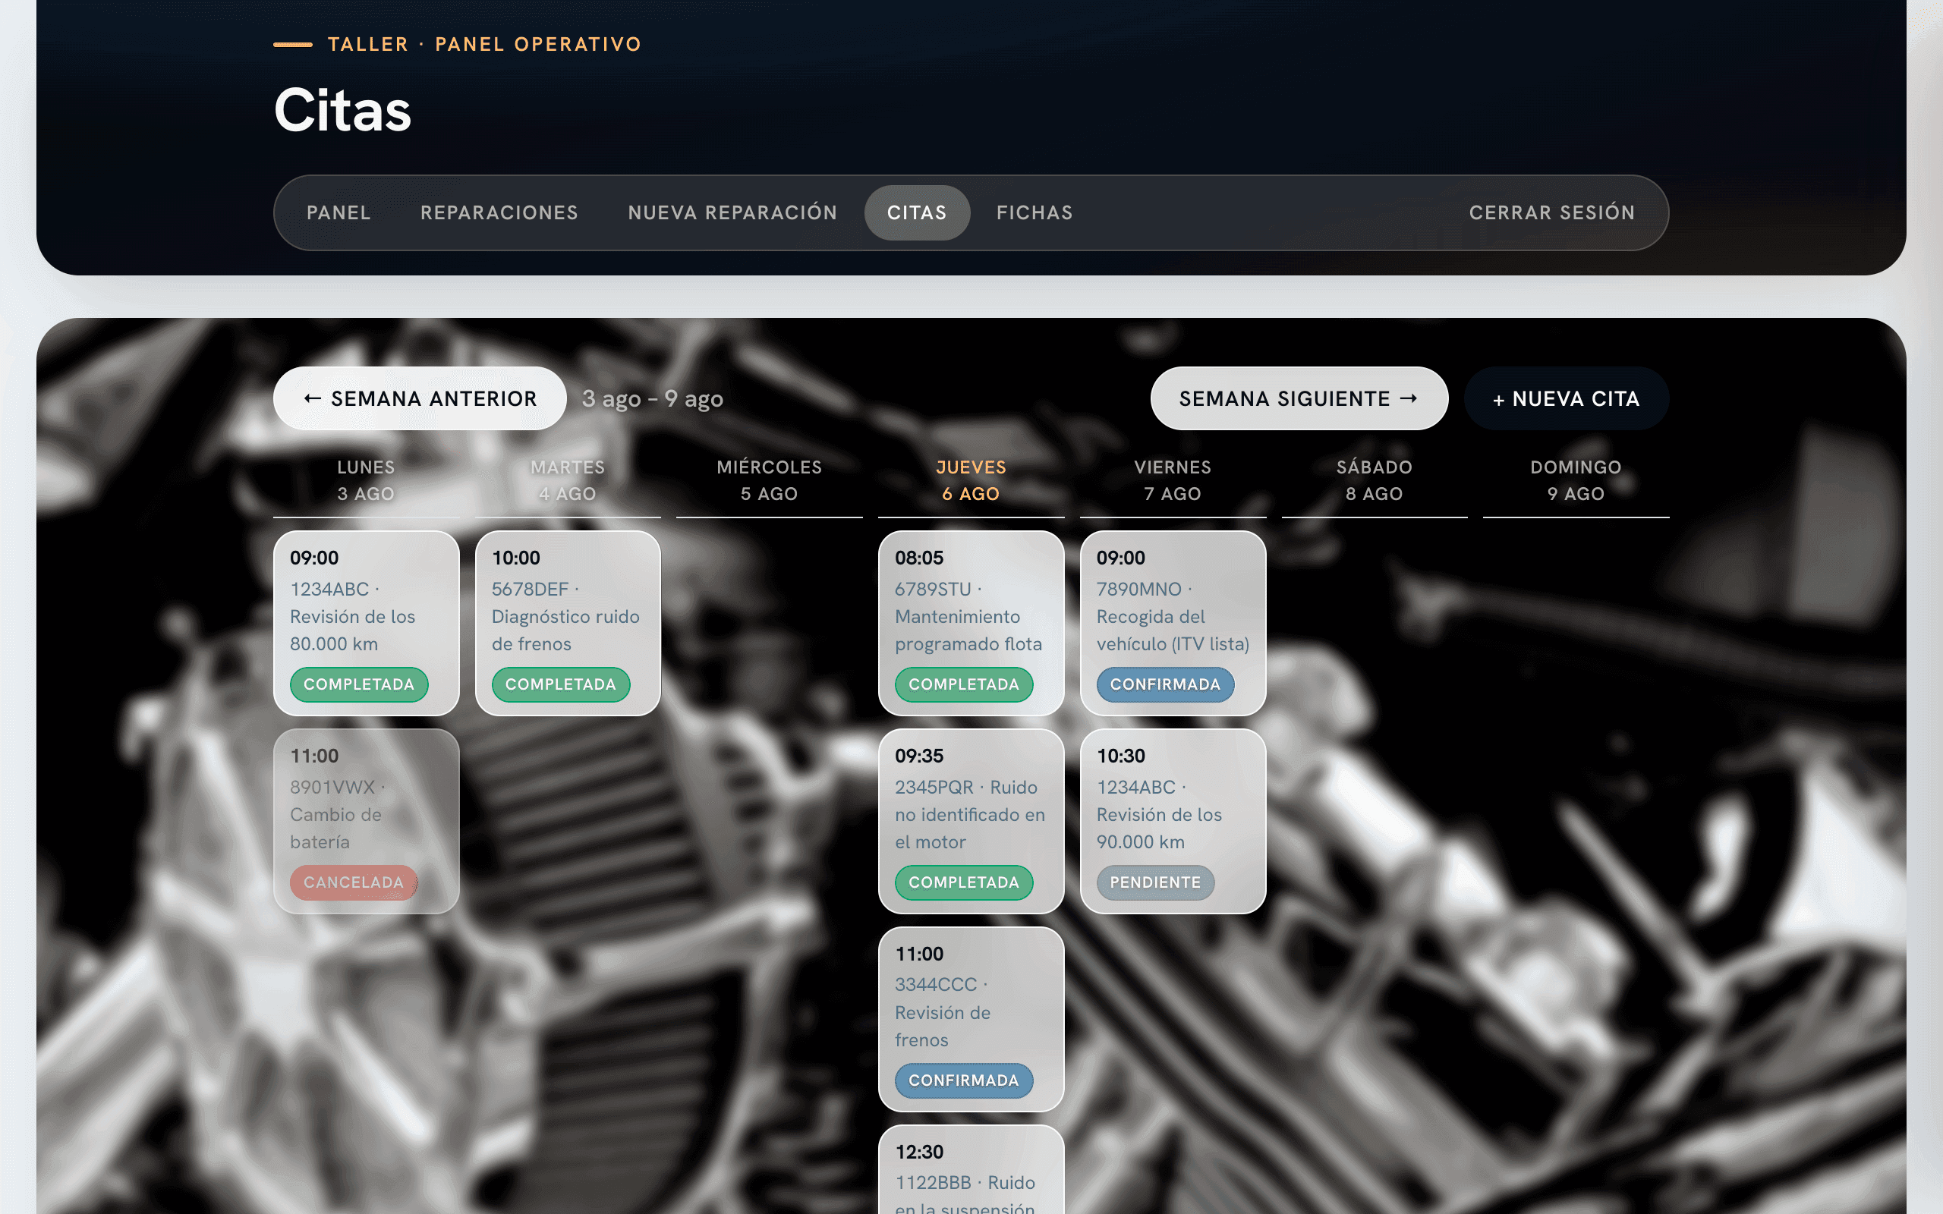The image size is (1943, 1214).
Task: Click the 09:35 time on Thursday
Action: tap(919, 756)
